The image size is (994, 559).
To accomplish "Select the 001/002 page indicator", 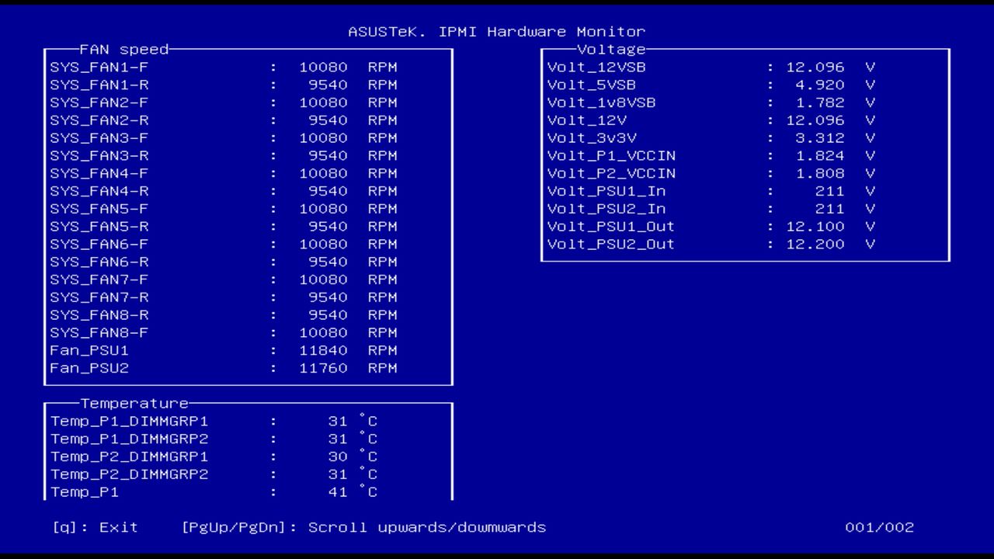I will (879, 527).
